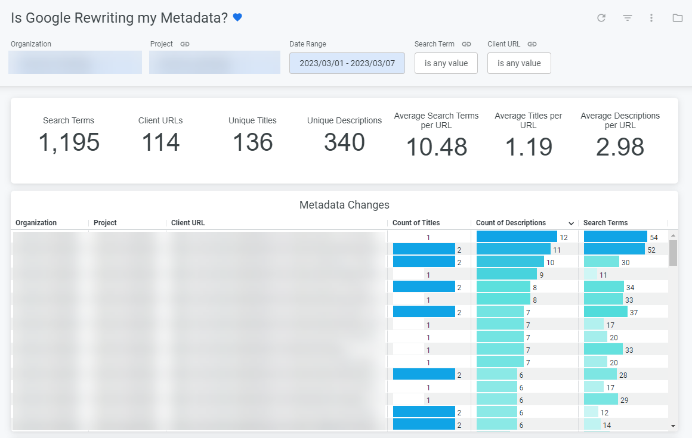Click the reload dashboard icon
The height and width of the screenshot is (438, 692).
(601, 18)
